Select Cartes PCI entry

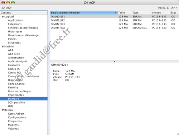[x=14, y=73]
